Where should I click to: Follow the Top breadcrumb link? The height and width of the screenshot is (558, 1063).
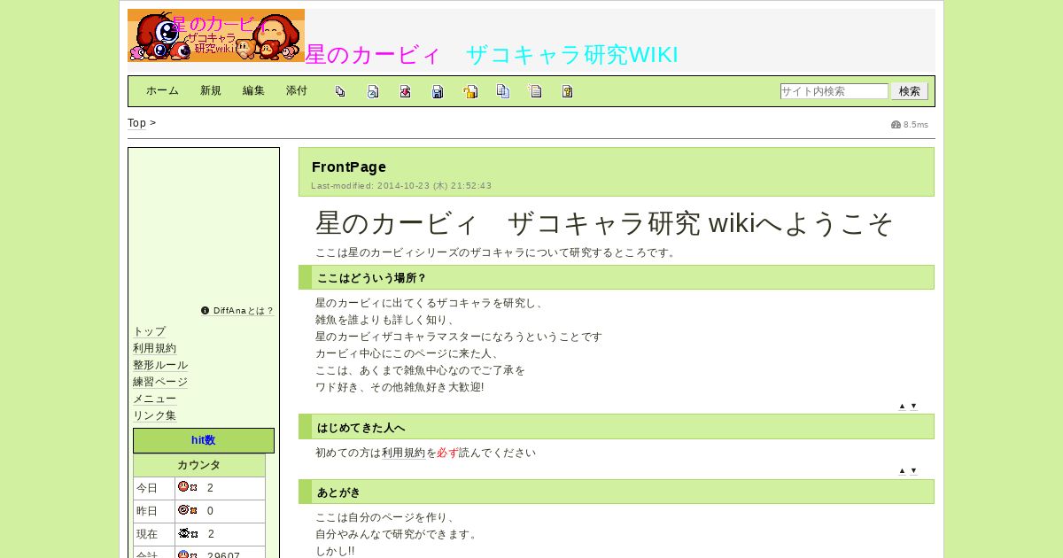tap(136, 123)
